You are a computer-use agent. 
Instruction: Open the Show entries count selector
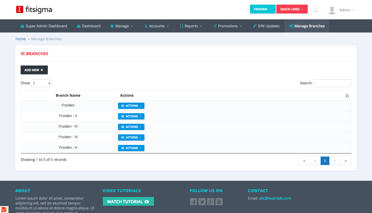(x=41, y=83)
